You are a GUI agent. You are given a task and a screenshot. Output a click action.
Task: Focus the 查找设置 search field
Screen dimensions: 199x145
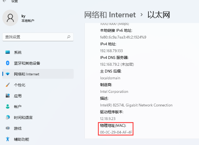tap(38, 37)
